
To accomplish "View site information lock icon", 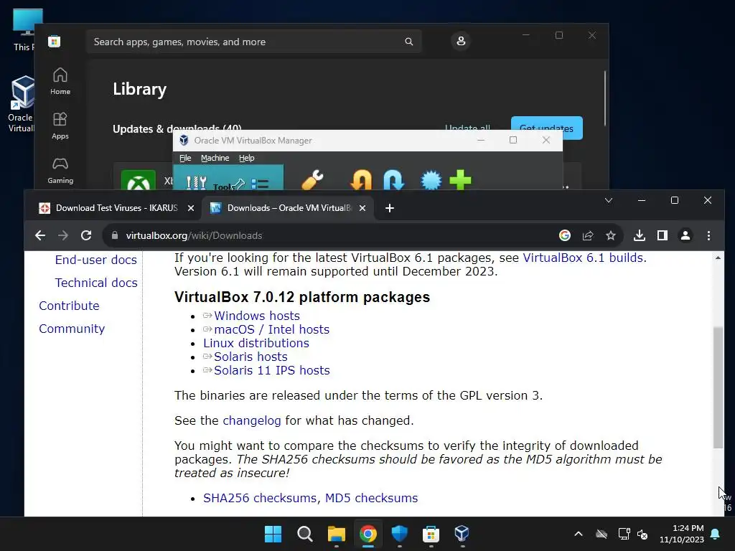I will click(115, 235).
